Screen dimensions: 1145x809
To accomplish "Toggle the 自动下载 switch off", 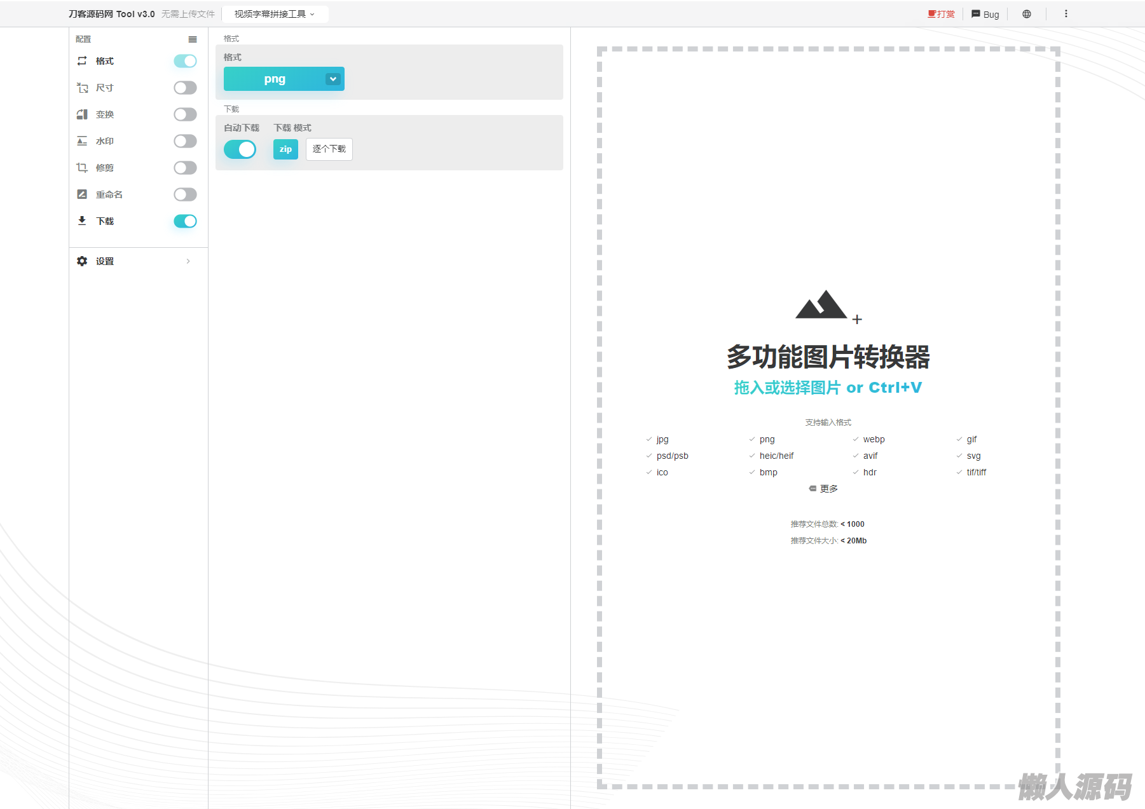I will (240, 149).
